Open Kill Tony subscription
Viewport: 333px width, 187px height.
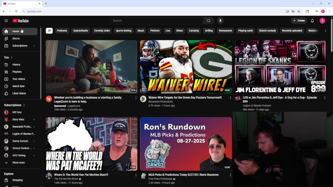pyautogui.click(x=20, y=112)
